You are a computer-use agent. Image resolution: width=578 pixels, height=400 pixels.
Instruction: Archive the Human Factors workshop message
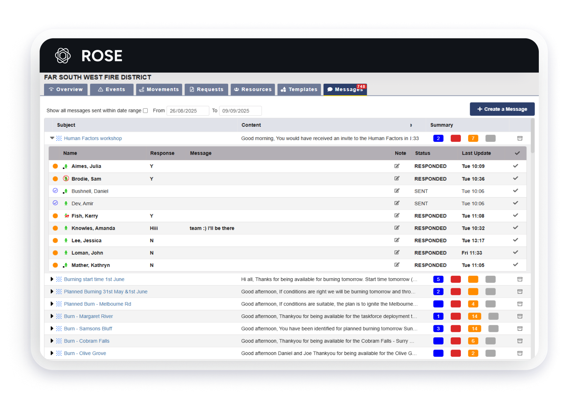coord(519,138)
